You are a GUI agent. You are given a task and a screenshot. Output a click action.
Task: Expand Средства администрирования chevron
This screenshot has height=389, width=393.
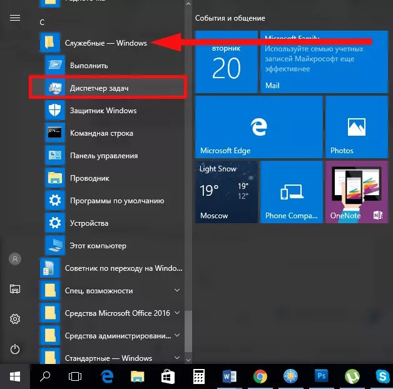click(177, 335)
